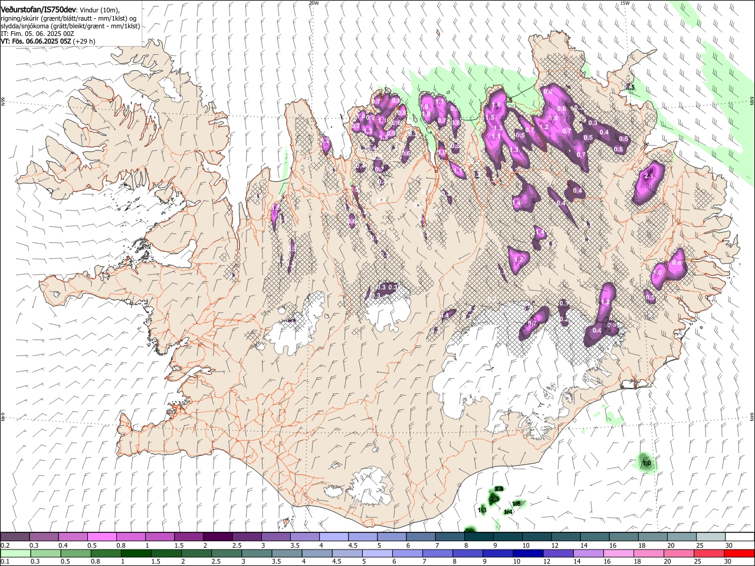Select the light lavender 4 swatch in snow legend
Viewport: 755px width, 566px height.
point(333,537)
